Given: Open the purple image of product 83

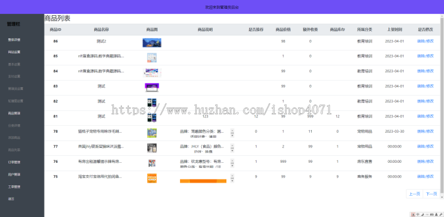Looking at the screenshot, I should (152, 87).
